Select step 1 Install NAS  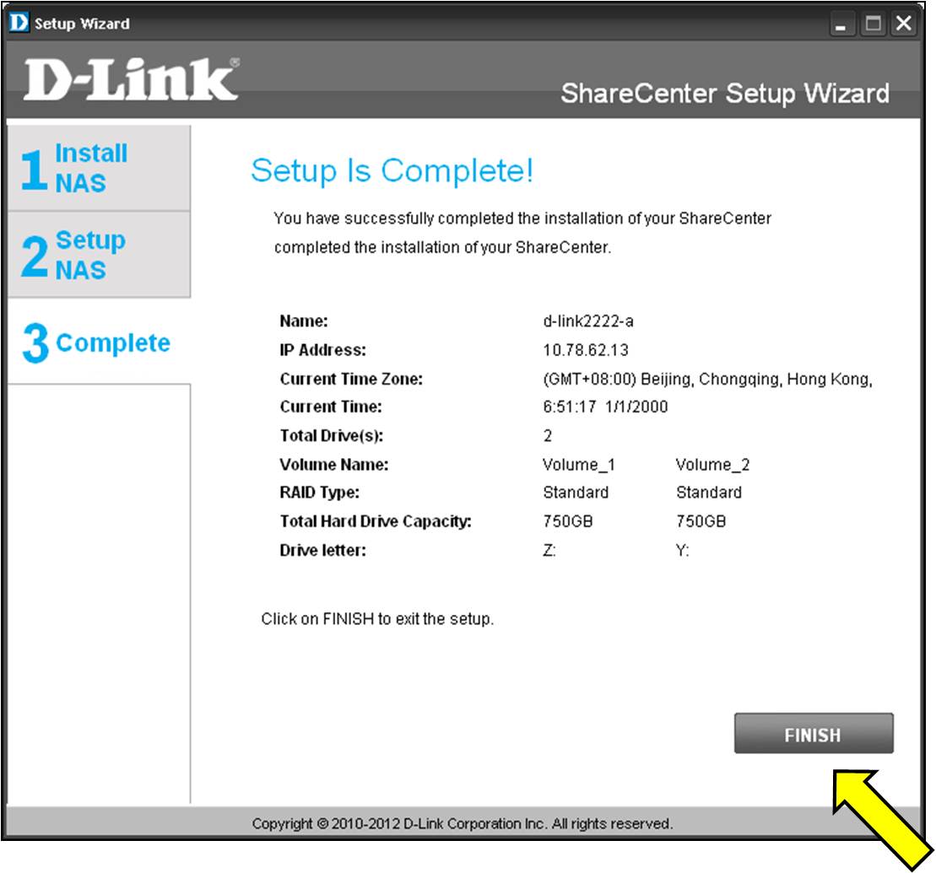[99, 168]
